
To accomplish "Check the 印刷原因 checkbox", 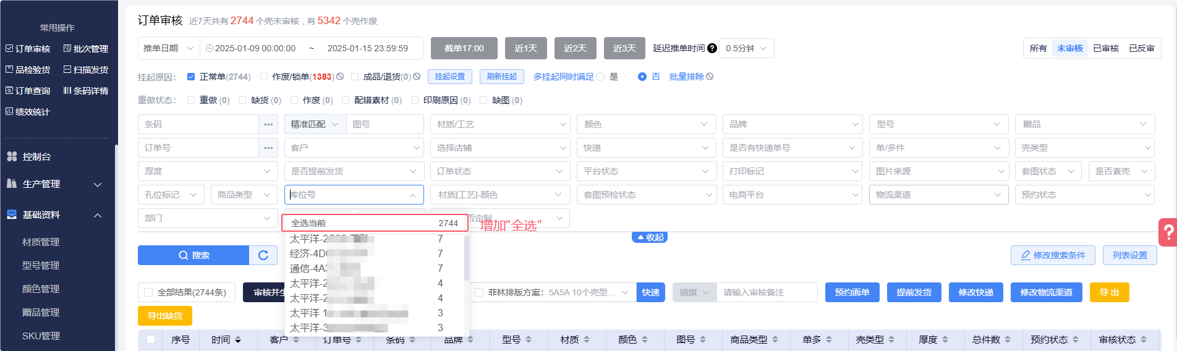I will tap(415, 100).
